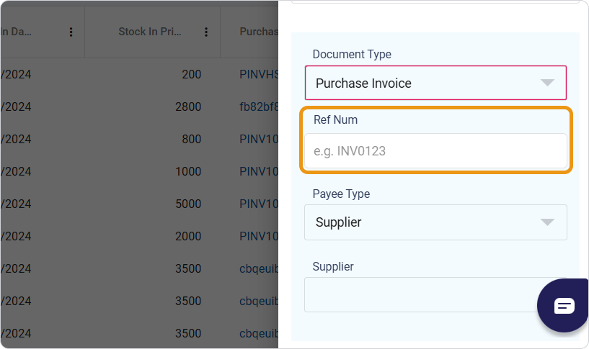
Task: Select the stock in price cell 2800
Action: (x=188, y=106)
